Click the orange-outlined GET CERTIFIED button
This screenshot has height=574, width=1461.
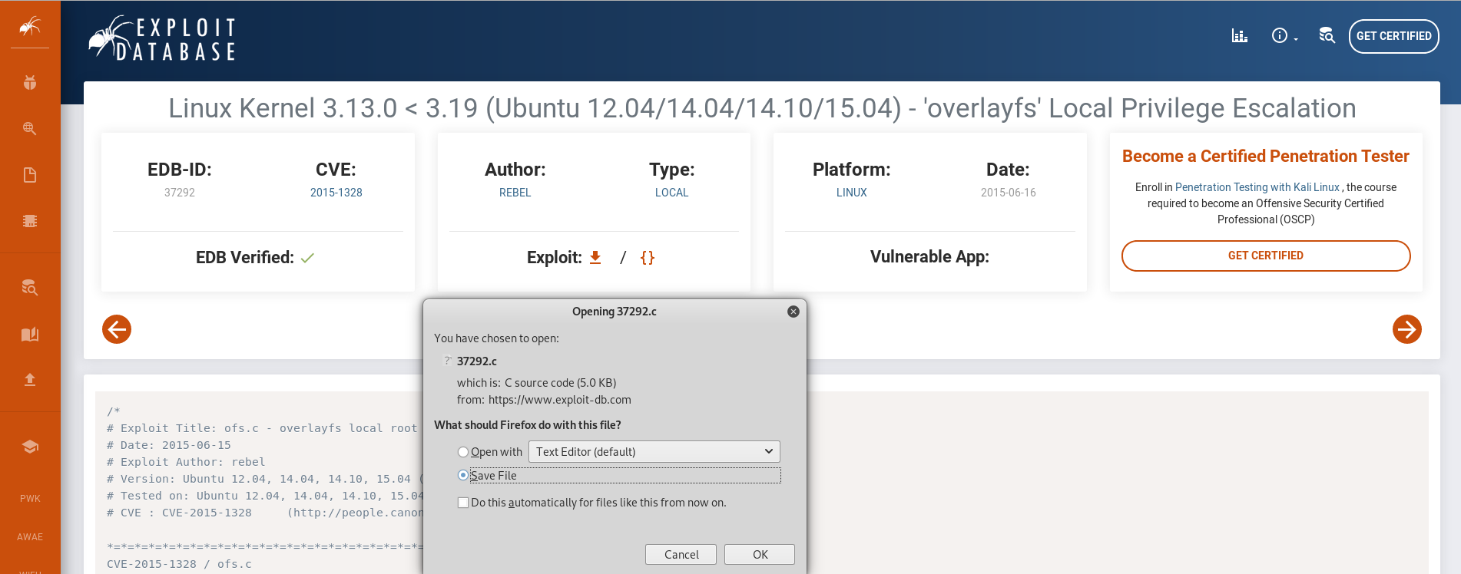(1266, 256)
